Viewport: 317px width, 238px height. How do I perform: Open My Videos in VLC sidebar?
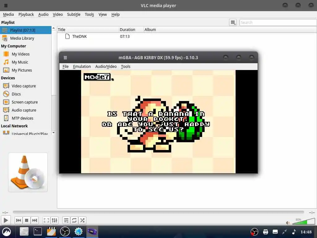pos(26,54)
